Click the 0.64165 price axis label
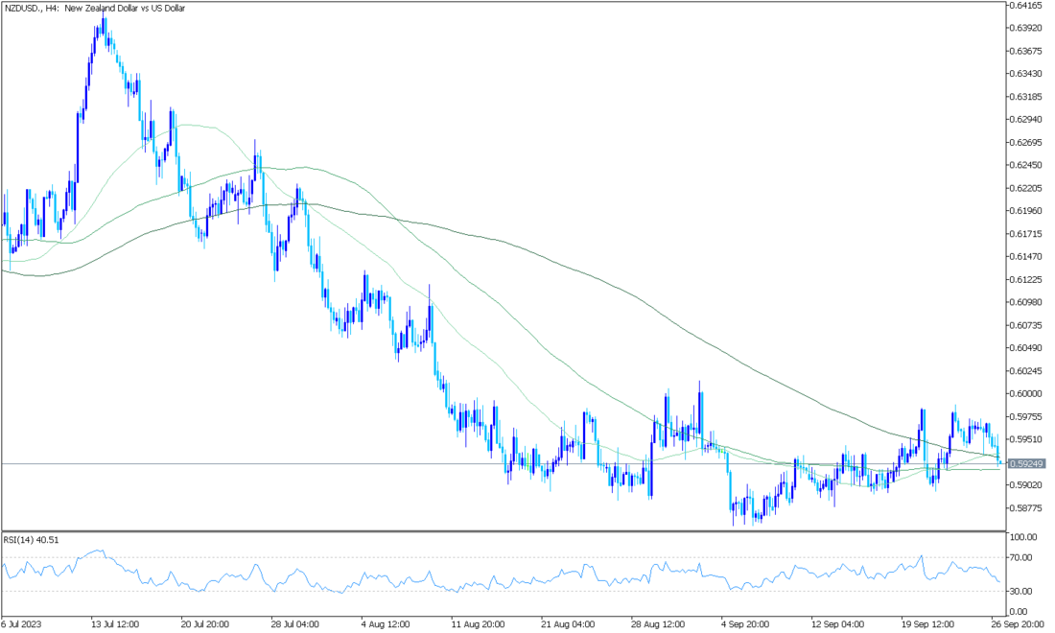The height and width of the screenshot is (633, 1055). [x=1027, y=6]
